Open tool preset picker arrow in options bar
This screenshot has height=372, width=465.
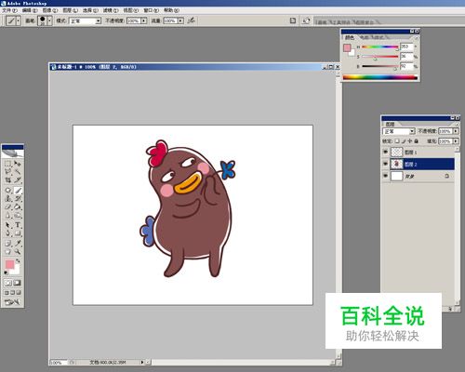[x=19, y=20]
